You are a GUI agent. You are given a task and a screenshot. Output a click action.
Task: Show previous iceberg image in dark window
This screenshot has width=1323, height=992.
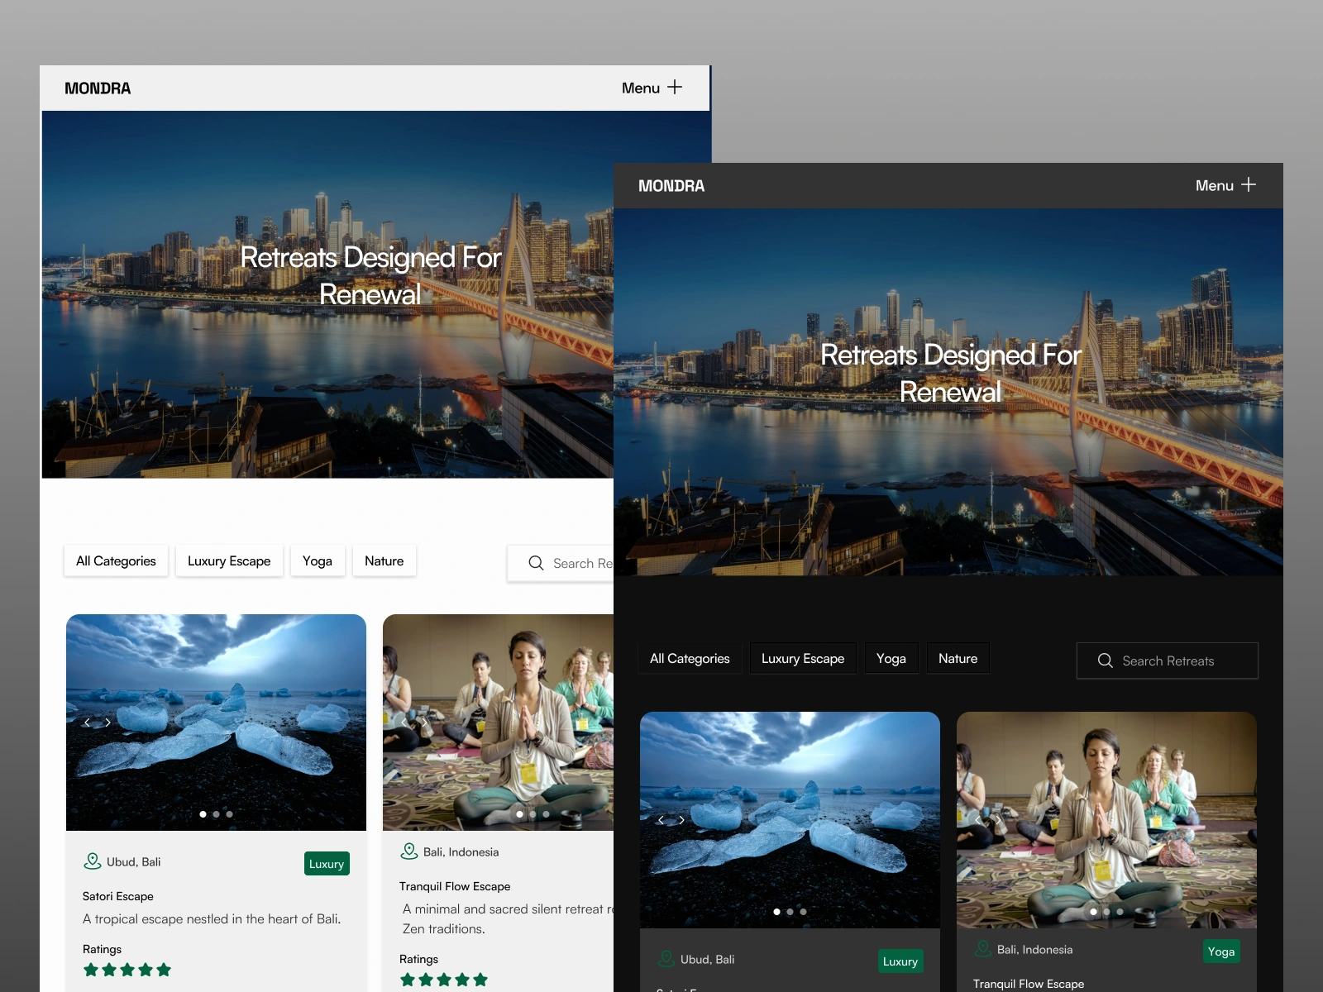(661, 820)
